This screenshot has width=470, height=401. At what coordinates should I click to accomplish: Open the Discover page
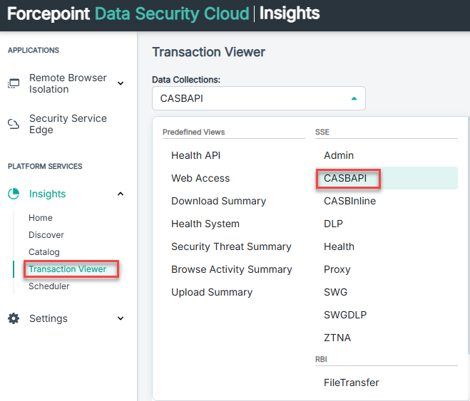point(46,235)
